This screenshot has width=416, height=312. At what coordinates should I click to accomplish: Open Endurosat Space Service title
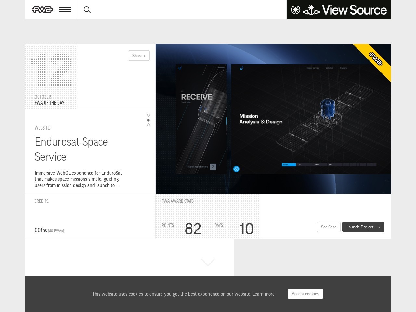71,149
